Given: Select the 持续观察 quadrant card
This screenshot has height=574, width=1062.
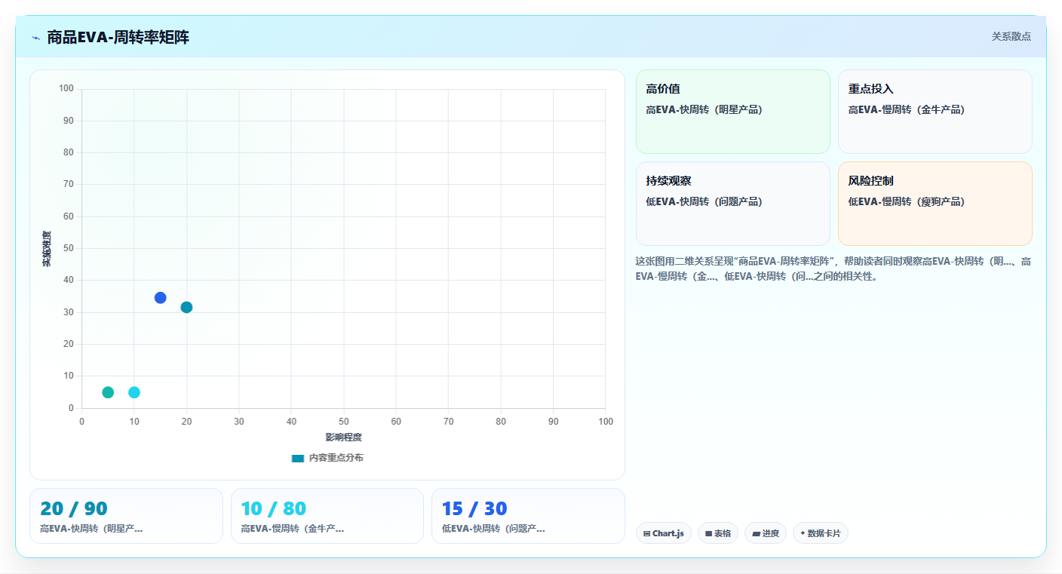Looking at the screenshot, I should (733, 204).
